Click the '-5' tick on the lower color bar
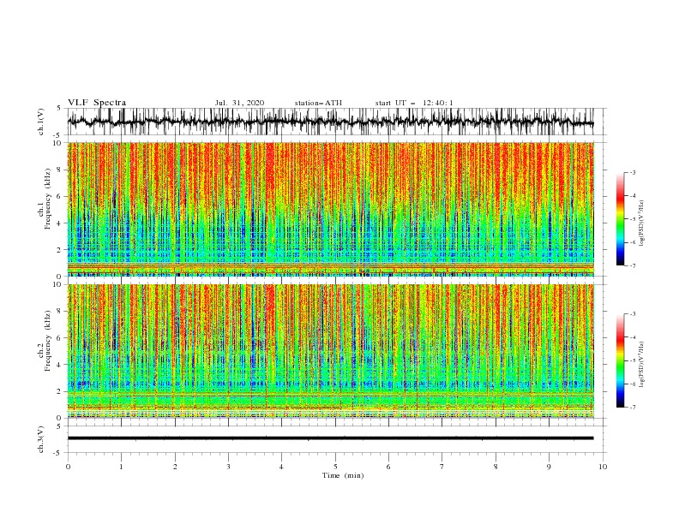The image size is (679, 524). 632,360
